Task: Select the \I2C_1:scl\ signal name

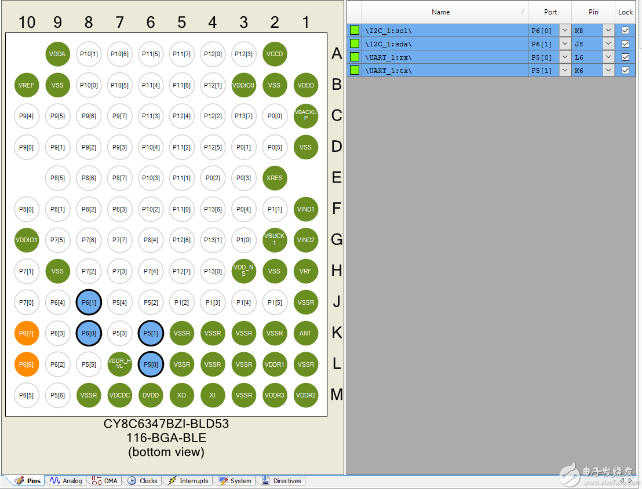Action: tap(389, 31)
